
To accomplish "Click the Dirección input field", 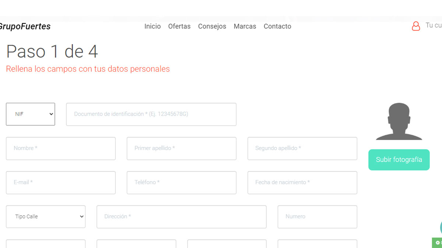I will [x=181, y=217].
